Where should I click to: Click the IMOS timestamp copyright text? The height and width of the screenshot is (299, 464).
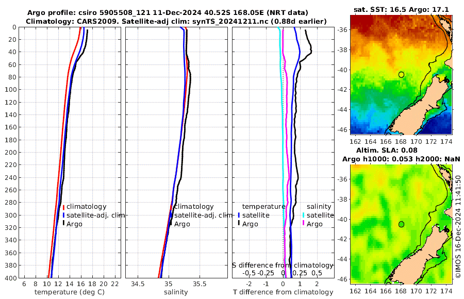pos(458,226)
